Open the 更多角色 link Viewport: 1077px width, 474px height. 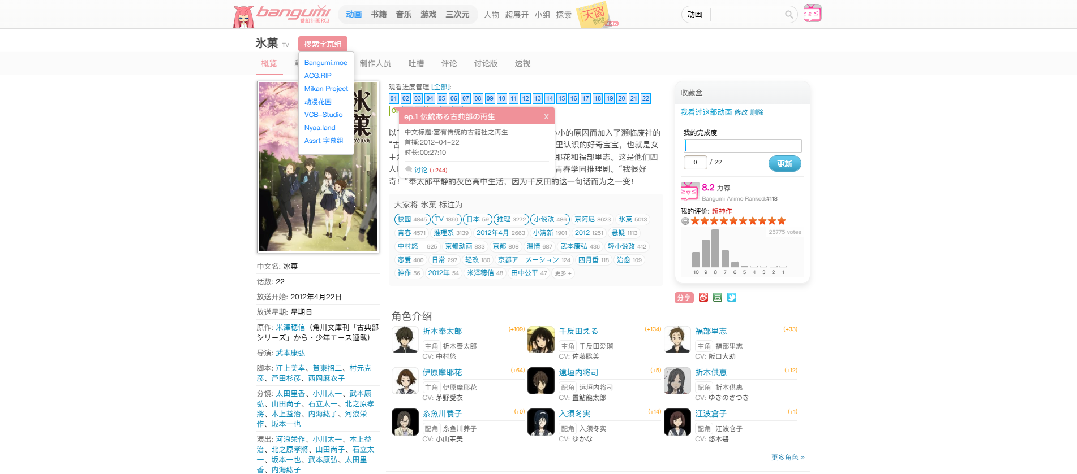tap(788, 458)
